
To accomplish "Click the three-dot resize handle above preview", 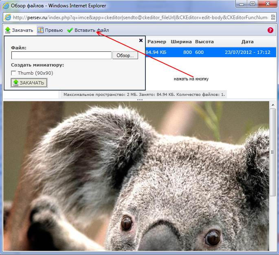I will (140, 100).
